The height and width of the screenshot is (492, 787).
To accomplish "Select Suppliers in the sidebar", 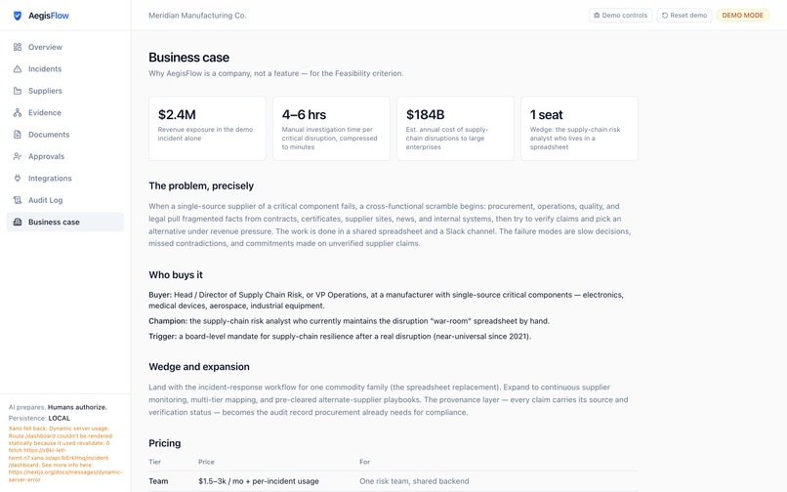I will [x=65, y=91].
